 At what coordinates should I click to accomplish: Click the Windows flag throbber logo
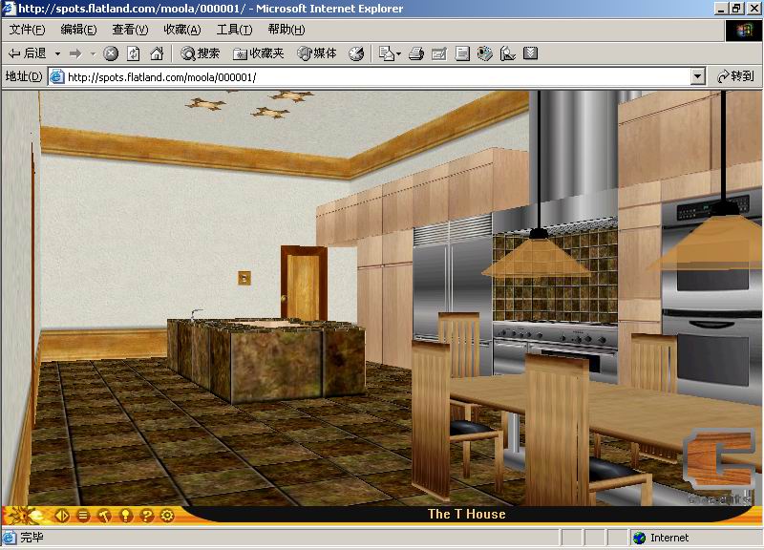coord(744,31)
